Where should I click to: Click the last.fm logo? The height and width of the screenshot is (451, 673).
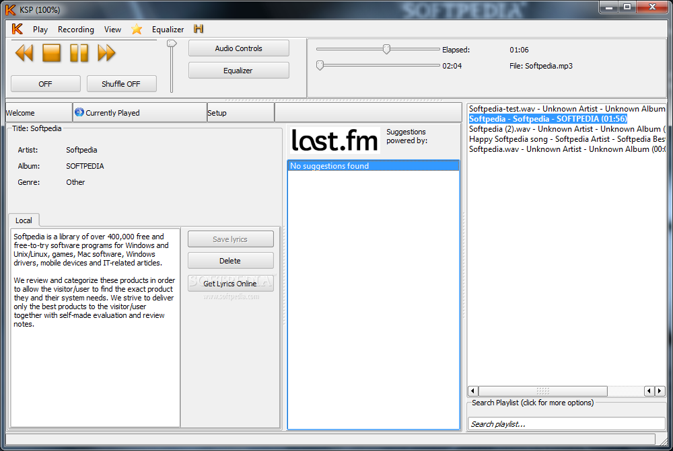pos(334,140)
